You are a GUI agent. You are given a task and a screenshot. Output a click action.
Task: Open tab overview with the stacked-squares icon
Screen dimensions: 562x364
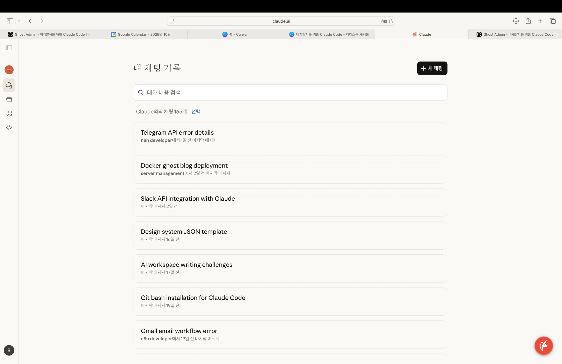tap(552, 21)
